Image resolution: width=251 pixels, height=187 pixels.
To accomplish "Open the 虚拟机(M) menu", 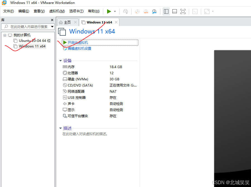I will (x=57, y=11).
